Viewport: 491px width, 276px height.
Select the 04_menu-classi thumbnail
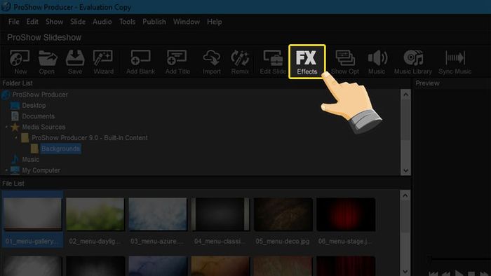pos(220,214)
